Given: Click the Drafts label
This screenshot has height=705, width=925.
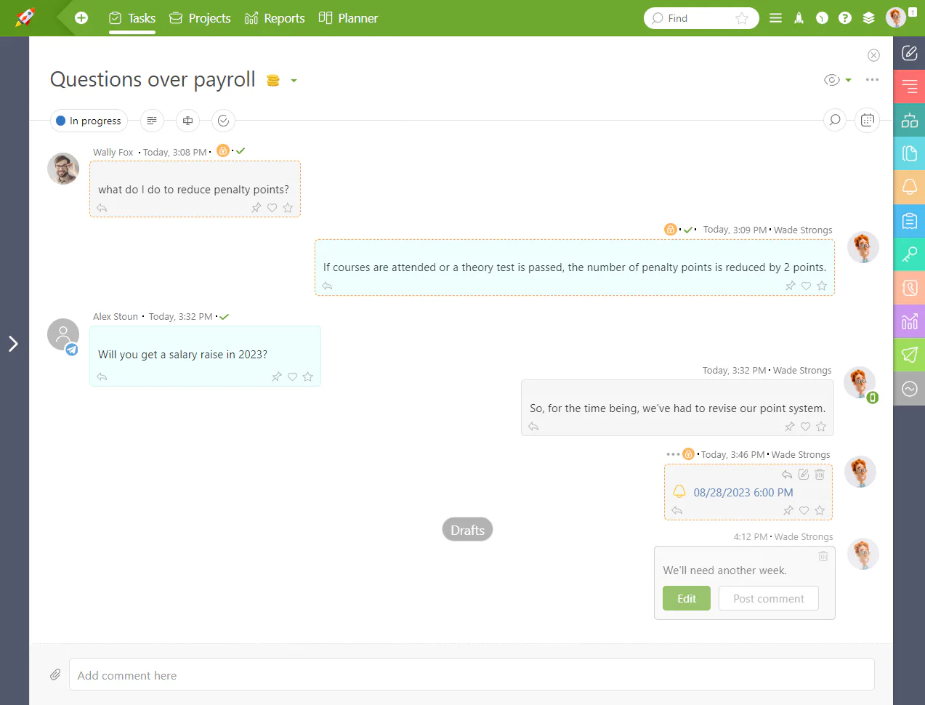Looking at the screenshot, I should click(x=467, y=530).
